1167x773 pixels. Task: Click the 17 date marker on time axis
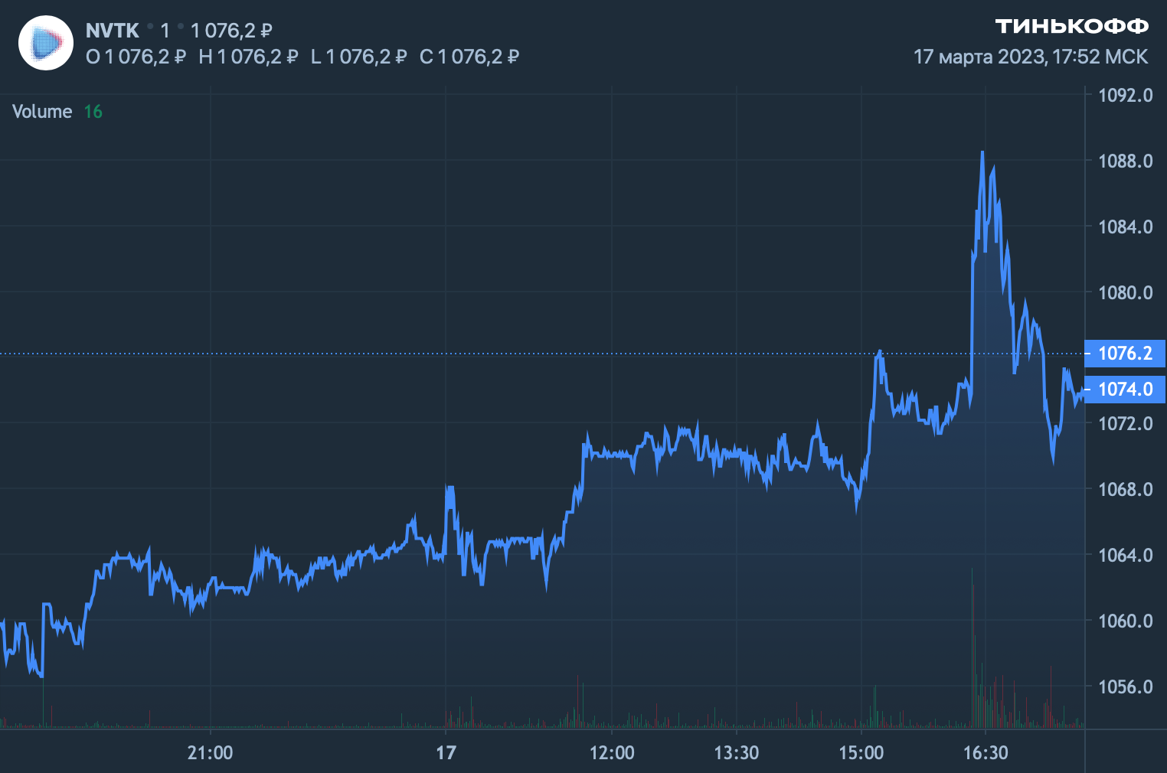[x=446, y=753]
